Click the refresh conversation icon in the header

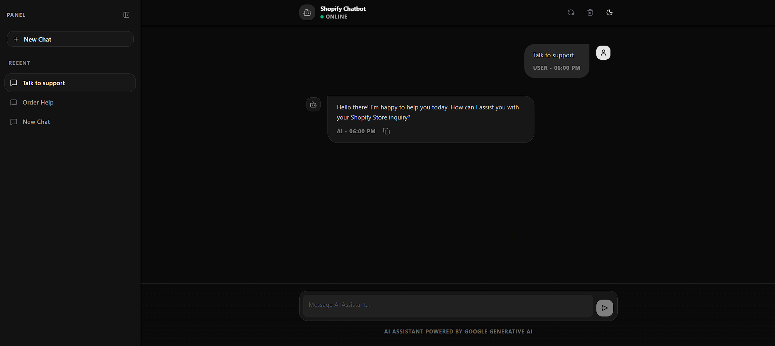570,13
